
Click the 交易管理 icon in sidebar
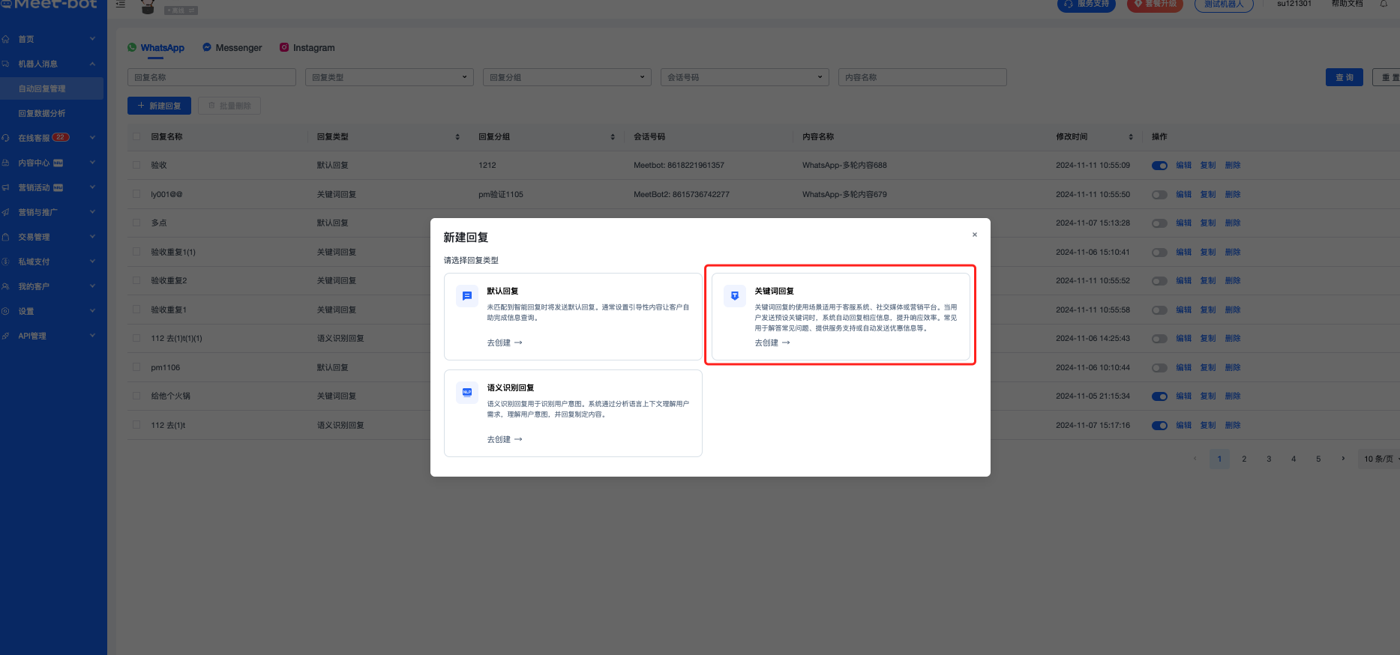(6, 237)
